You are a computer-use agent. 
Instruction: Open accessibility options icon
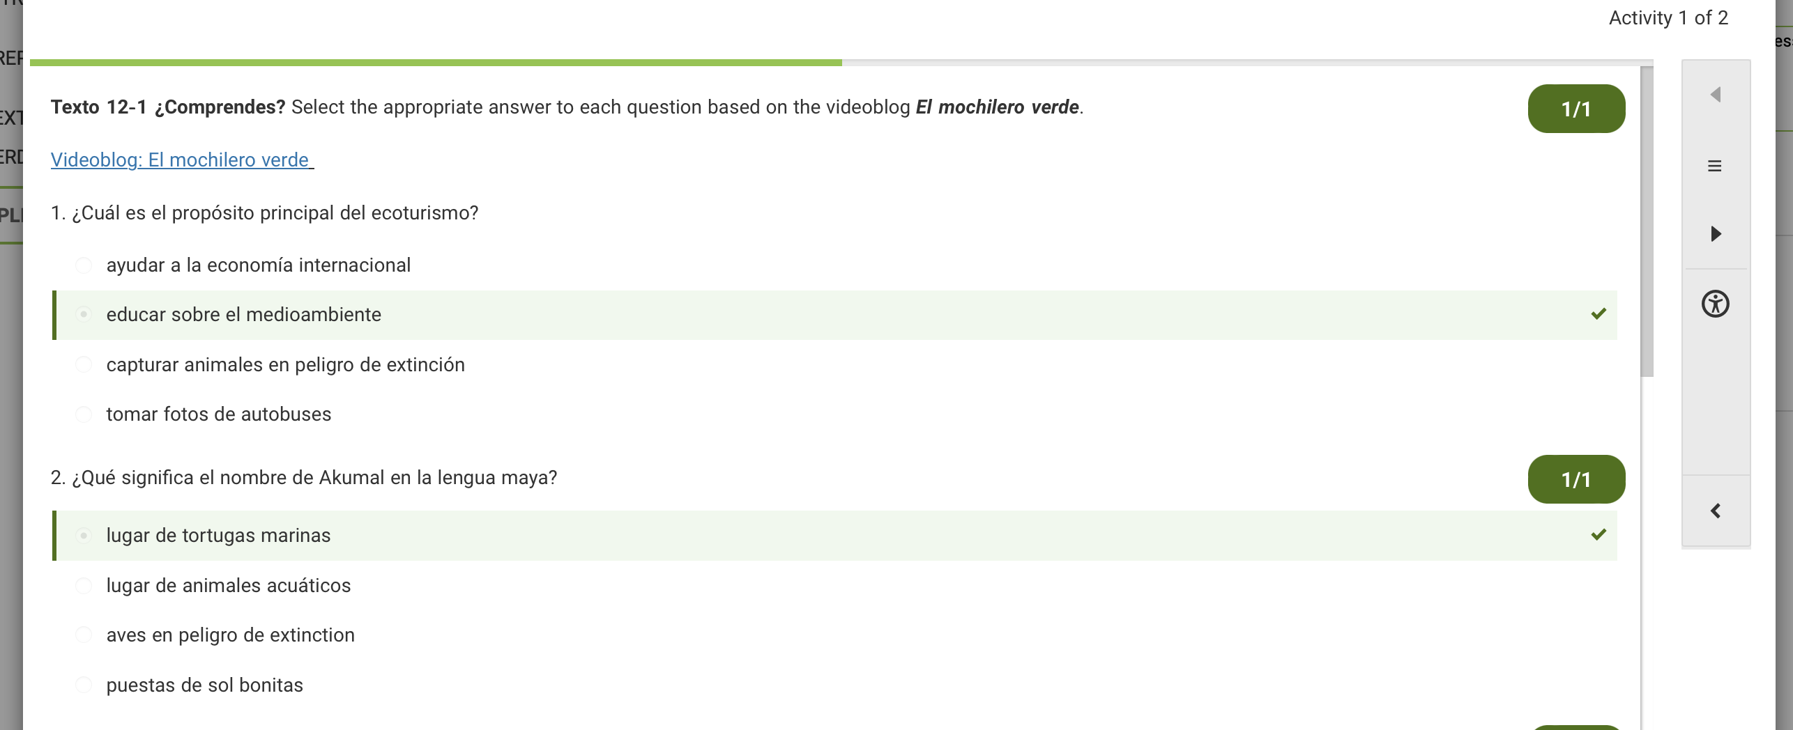point(1715,304)
